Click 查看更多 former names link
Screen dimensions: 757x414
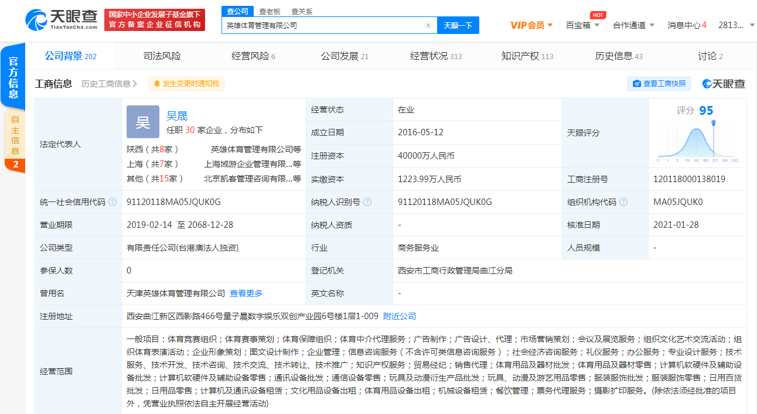pos(246,293)
